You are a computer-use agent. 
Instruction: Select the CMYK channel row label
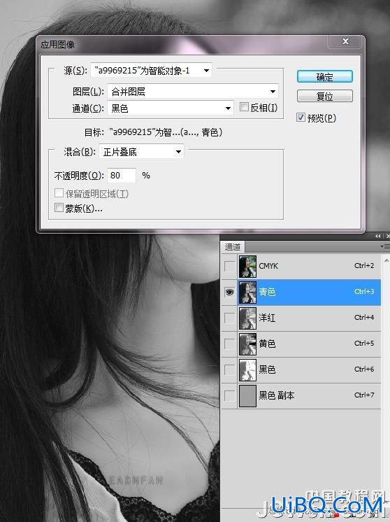[268, 266]
